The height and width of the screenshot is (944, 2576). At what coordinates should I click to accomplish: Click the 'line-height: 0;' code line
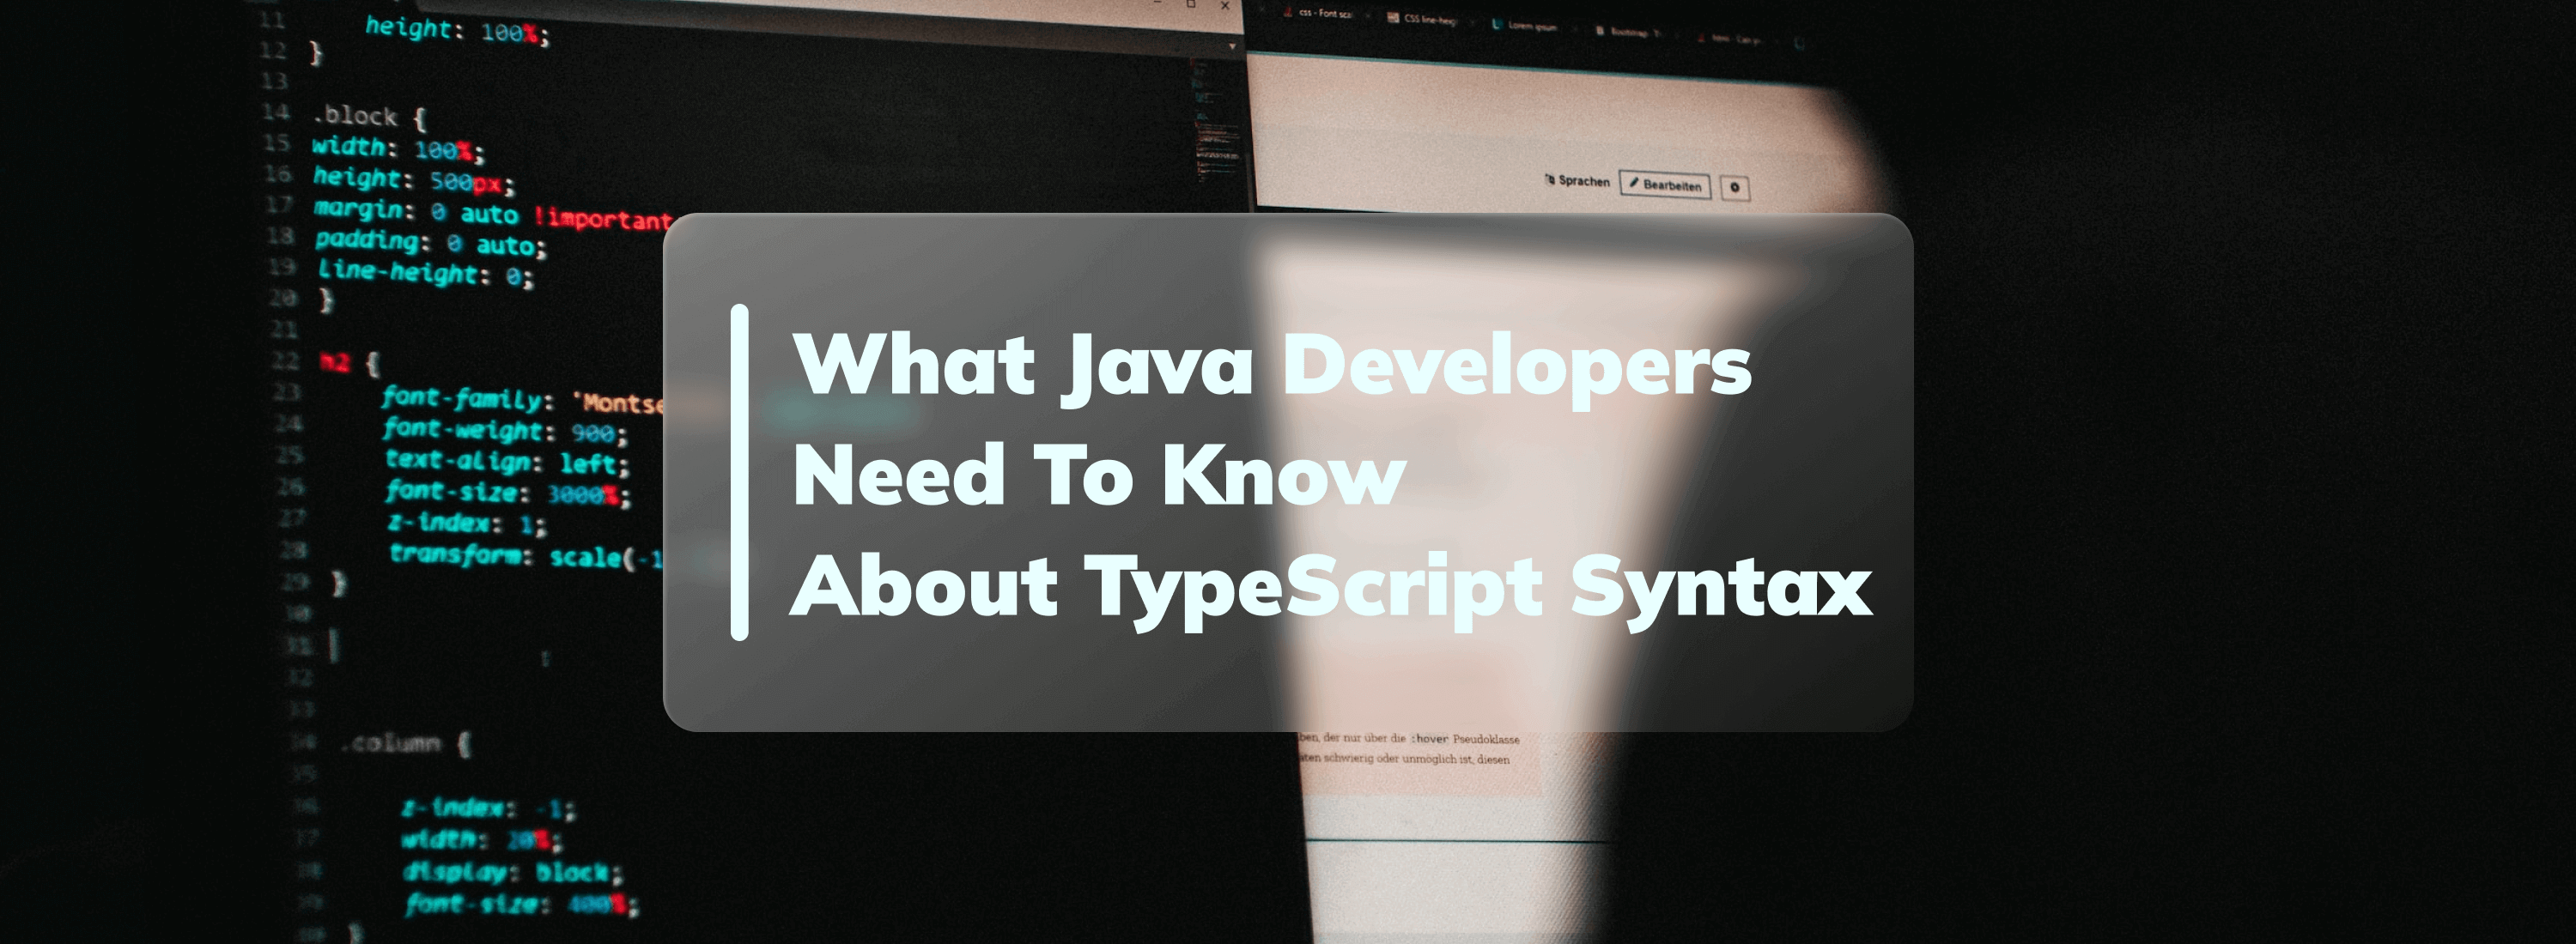[x=426, y=272]
